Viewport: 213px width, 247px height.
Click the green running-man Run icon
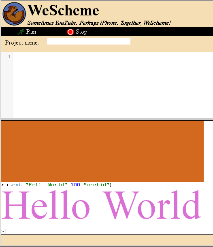(21, 32)
